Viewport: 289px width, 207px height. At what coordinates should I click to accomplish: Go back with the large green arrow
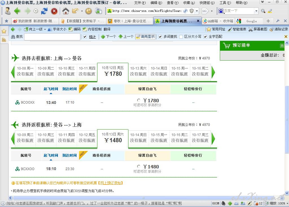click(x=17, y=11)
